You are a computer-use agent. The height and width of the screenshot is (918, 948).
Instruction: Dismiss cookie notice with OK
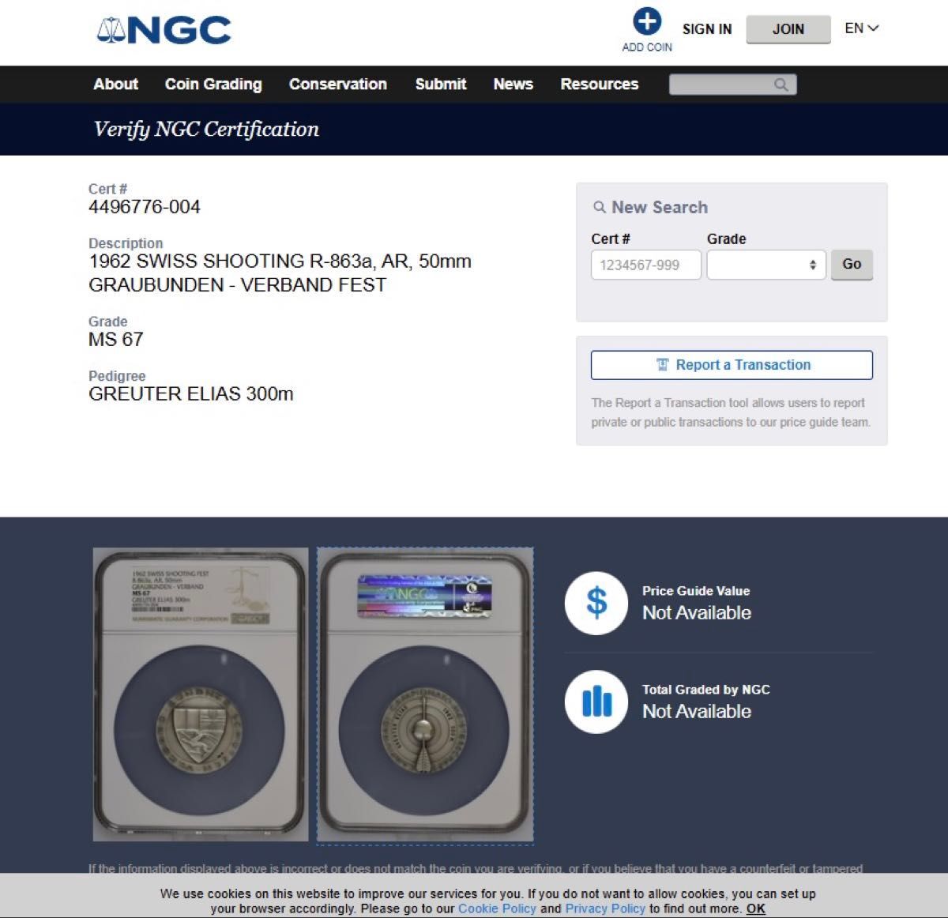point(756,909)
